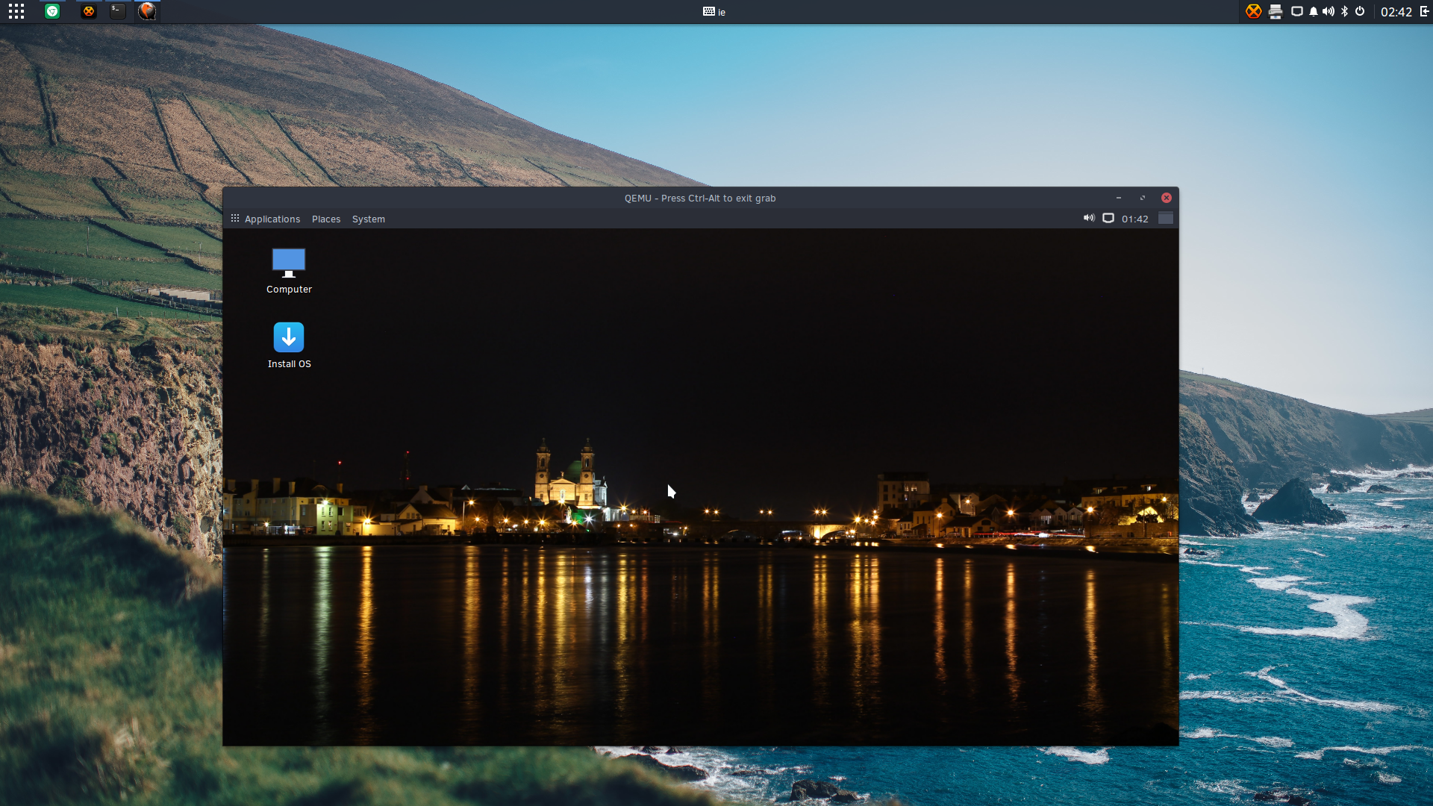The width and height of the screenshot is (1433, 806).
Task: Close the QEMU window
Action: 1167,198
